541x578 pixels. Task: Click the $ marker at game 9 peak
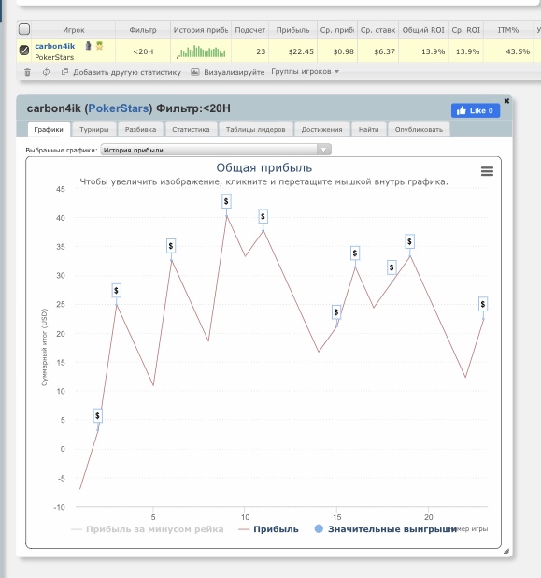[226, 201]
